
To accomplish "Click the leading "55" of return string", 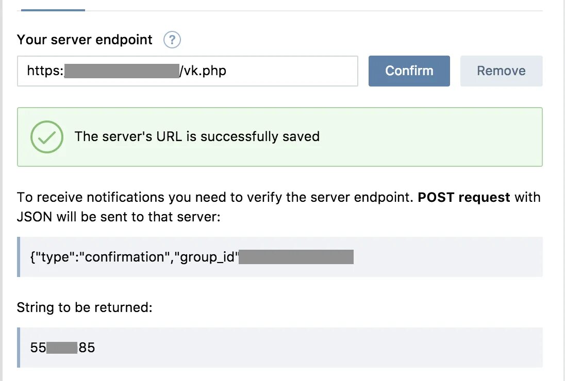I will (x=38, y=348).
